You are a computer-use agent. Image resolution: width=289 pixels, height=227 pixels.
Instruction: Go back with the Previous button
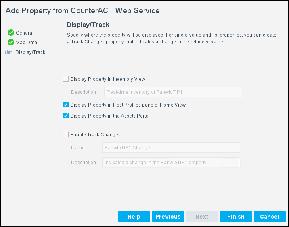(x=168, y=217)
